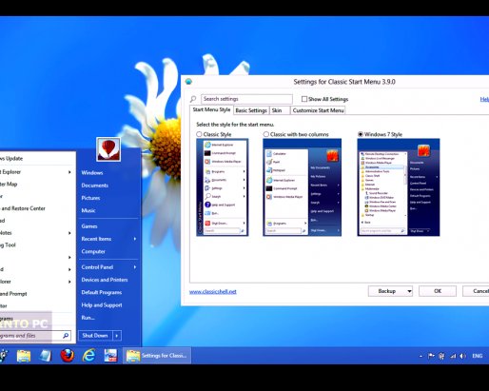Click the two columns style preview image
This screenshot has height=391, width=489.
tap(302, 187)
